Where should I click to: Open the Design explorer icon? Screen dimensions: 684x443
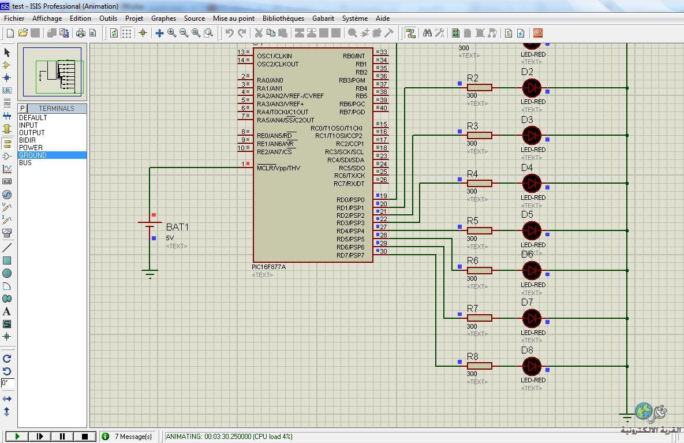point(455,33)
